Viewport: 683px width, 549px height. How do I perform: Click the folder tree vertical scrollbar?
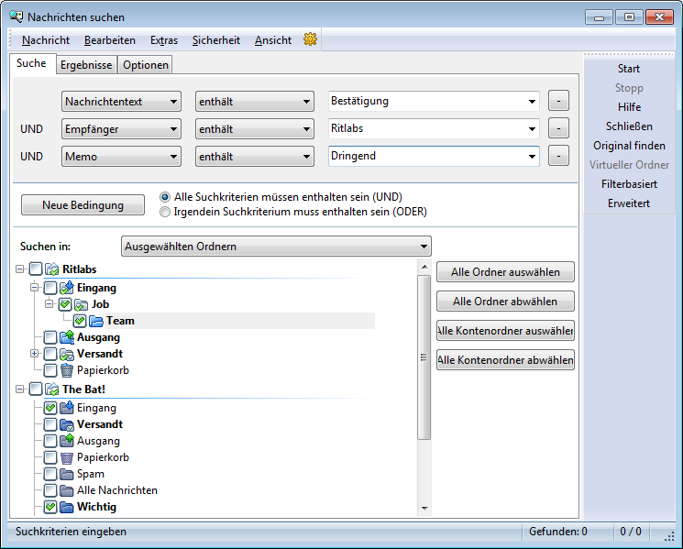pos(424,357)
